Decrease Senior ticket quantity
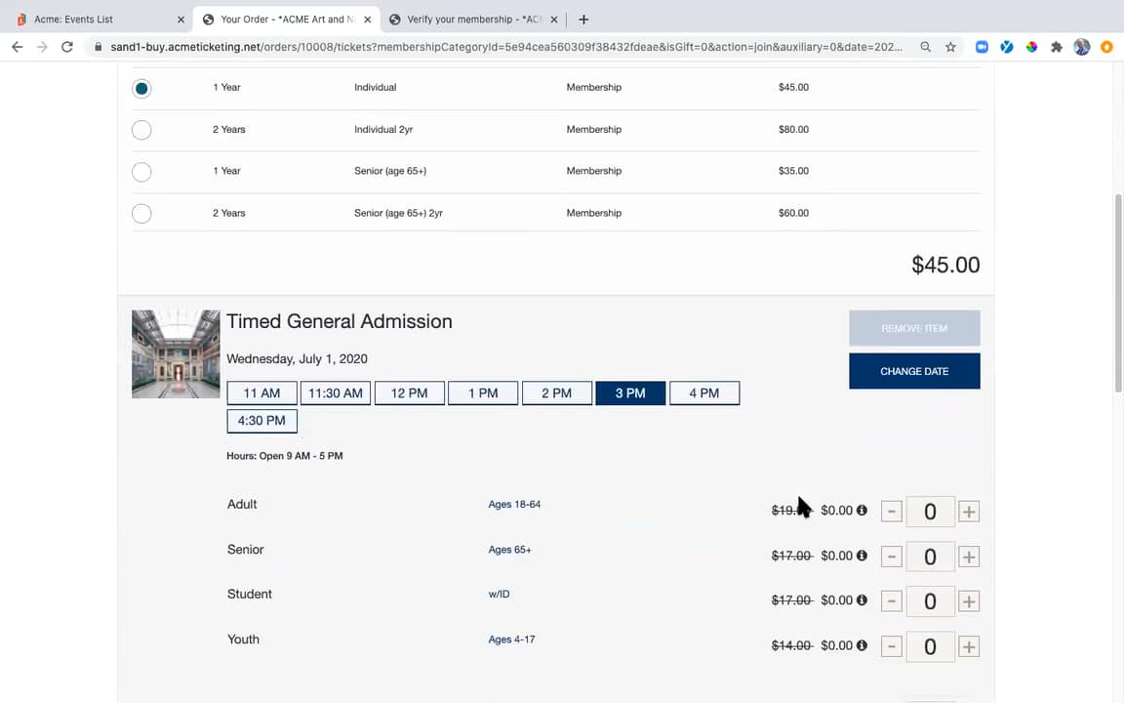The width and height of the screenshot is (1124, 703). click(891, 557)
